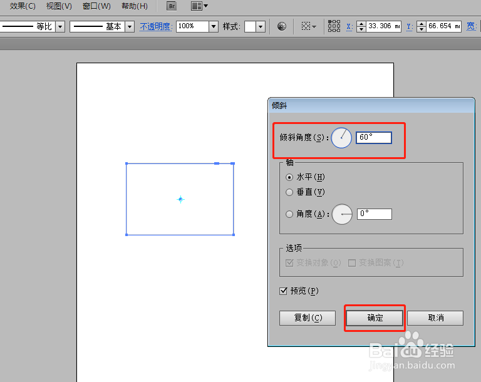Click the shear angle dial

coord(341,138)
